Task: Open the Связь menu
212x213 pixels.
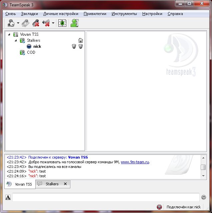Action: click(x=11, y=14)
